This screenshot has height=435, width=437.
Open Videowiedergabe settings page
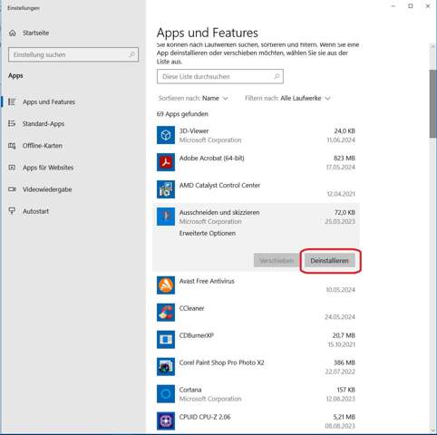(x=47, y=189)
